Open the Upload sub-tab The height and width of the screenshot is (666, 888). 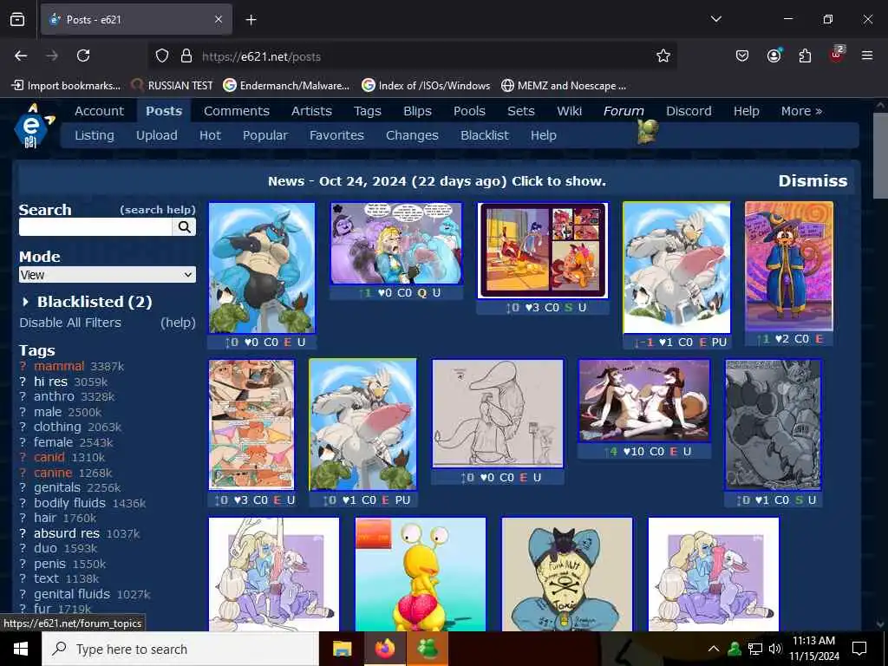pyautogui.click(x=156, y=135)
